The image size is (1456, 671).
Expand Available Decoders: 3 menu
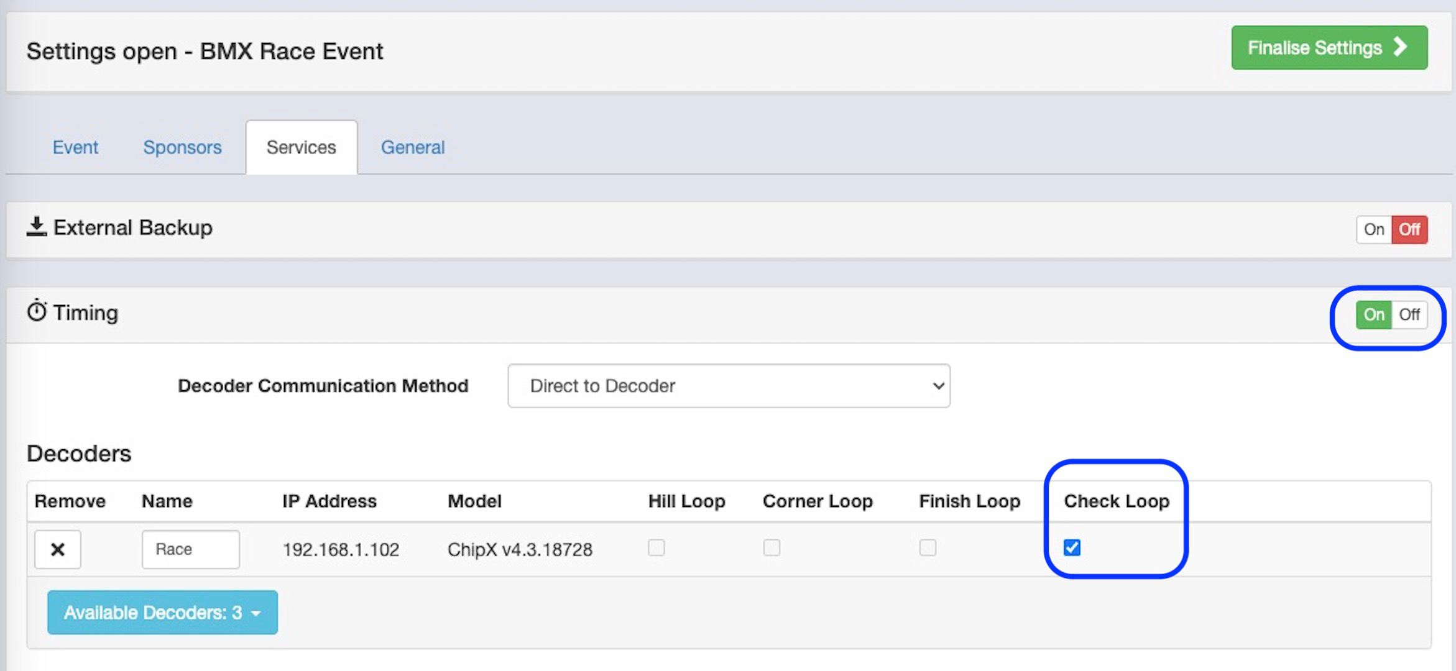click(162, 613)
